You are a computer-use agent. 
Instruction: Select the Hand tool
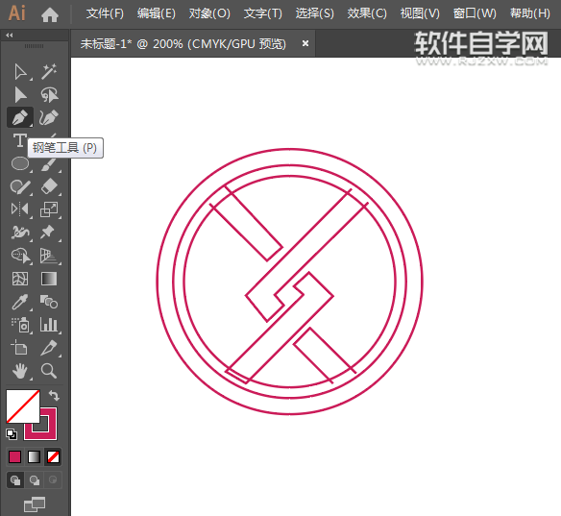(x=20, y=371)
